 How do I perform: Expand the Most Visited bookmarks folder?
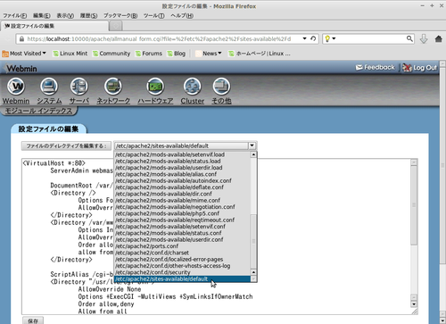click(24, 54)
